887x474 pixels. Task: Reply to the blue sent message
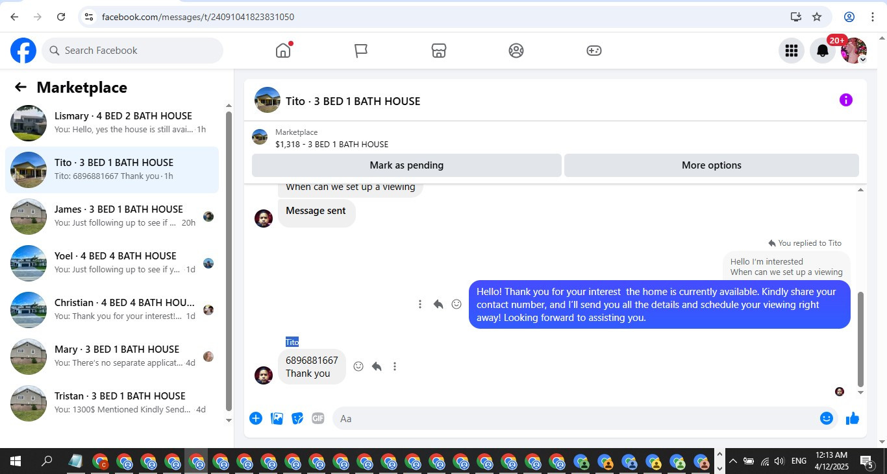click(x=438, y=304)
